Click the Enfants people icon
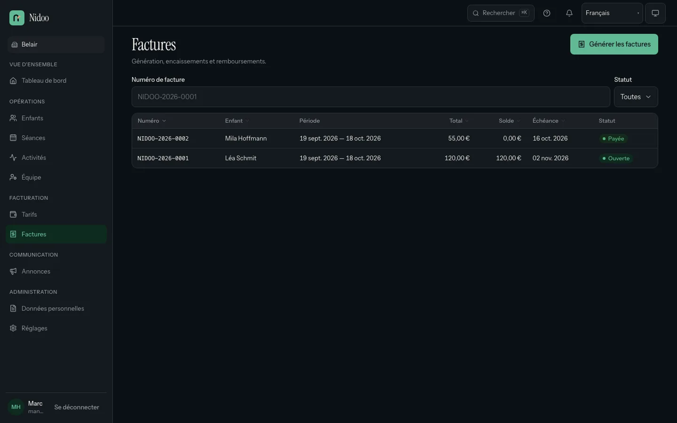The width and height of the screenshot is (677, 423). (x=13, y=118)
